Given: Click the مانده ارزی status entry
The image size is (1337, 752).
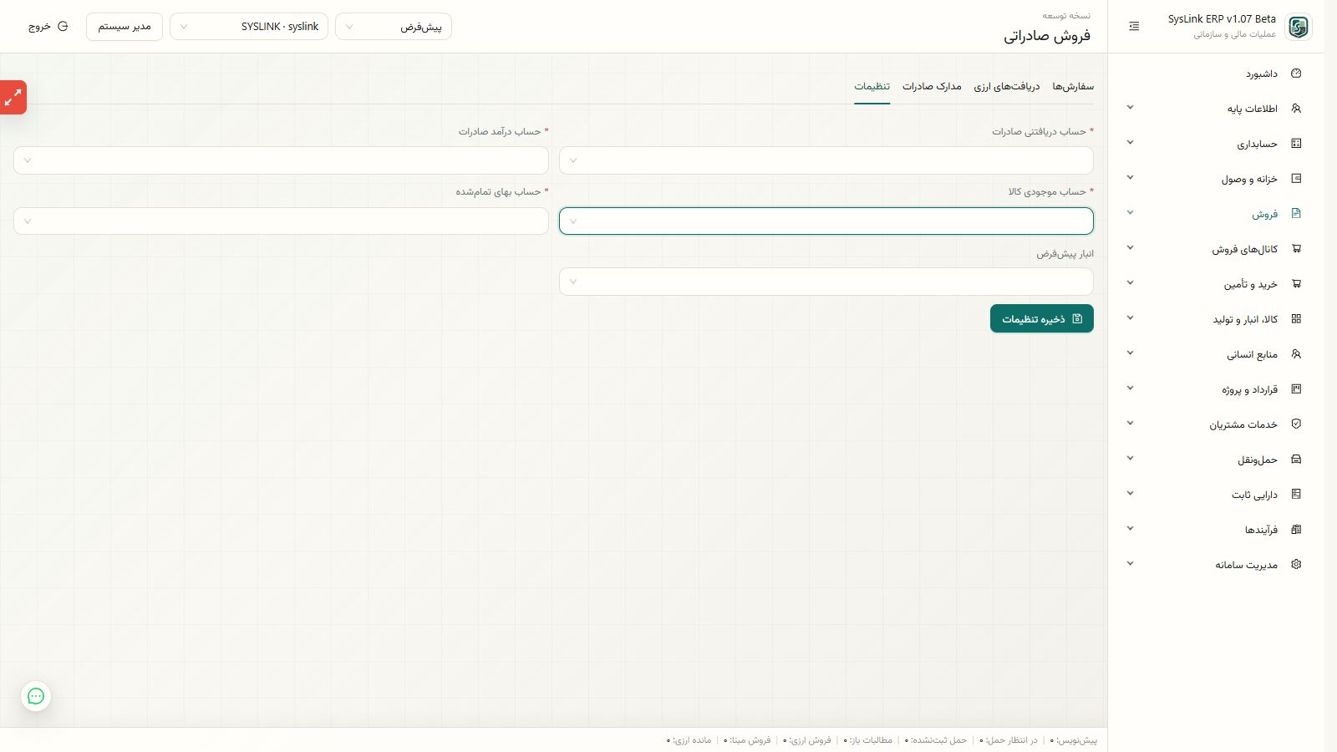Looking at the screenshot, I should [x=689, y=740].
